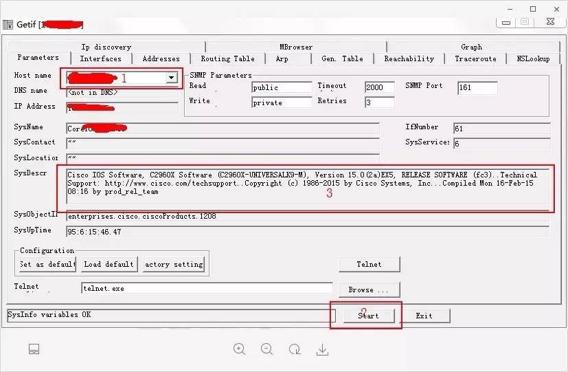Click the Load default button
Screen dimensions: 568x372
point(109,264)
